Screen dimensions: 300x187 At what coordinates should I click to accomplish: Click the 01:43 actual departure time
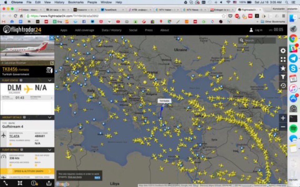coord(20,98)
